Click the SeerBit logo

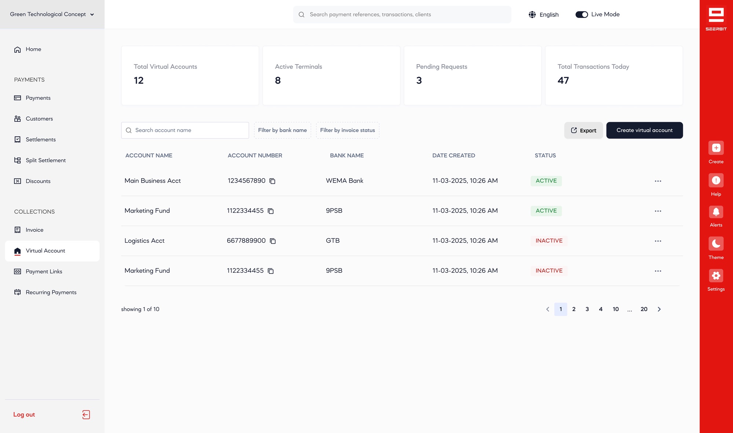(x=716, y=18)
